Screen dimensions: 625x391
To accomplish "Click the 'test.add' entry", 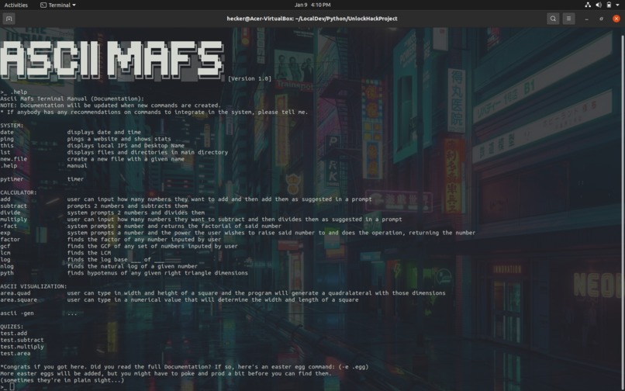I will coord(13,333).
